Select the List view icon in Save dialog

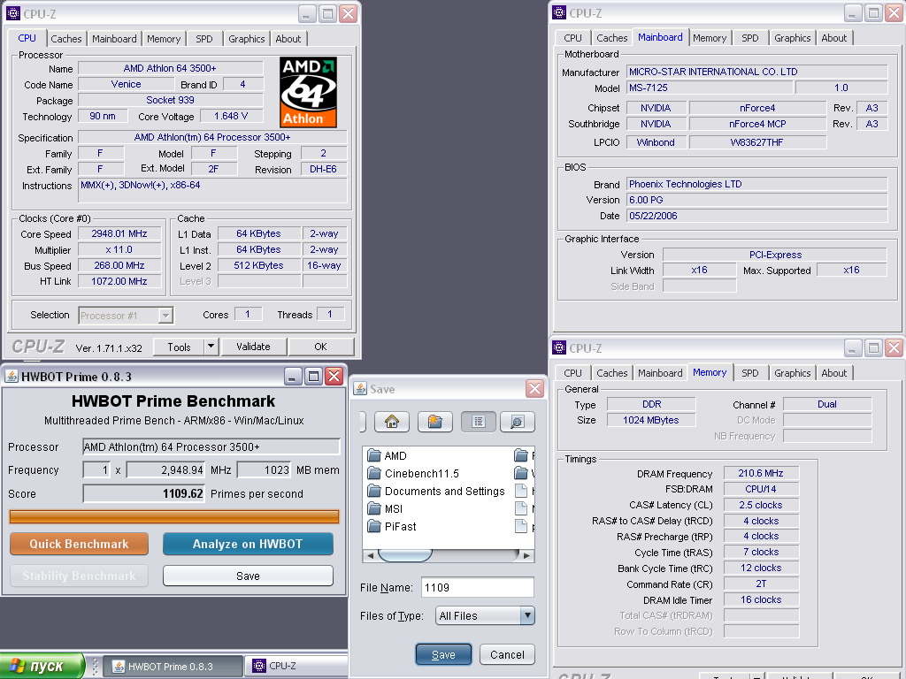478,422
